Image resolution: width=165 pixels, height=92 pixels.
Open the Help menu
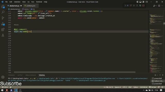tap(45, 2)
